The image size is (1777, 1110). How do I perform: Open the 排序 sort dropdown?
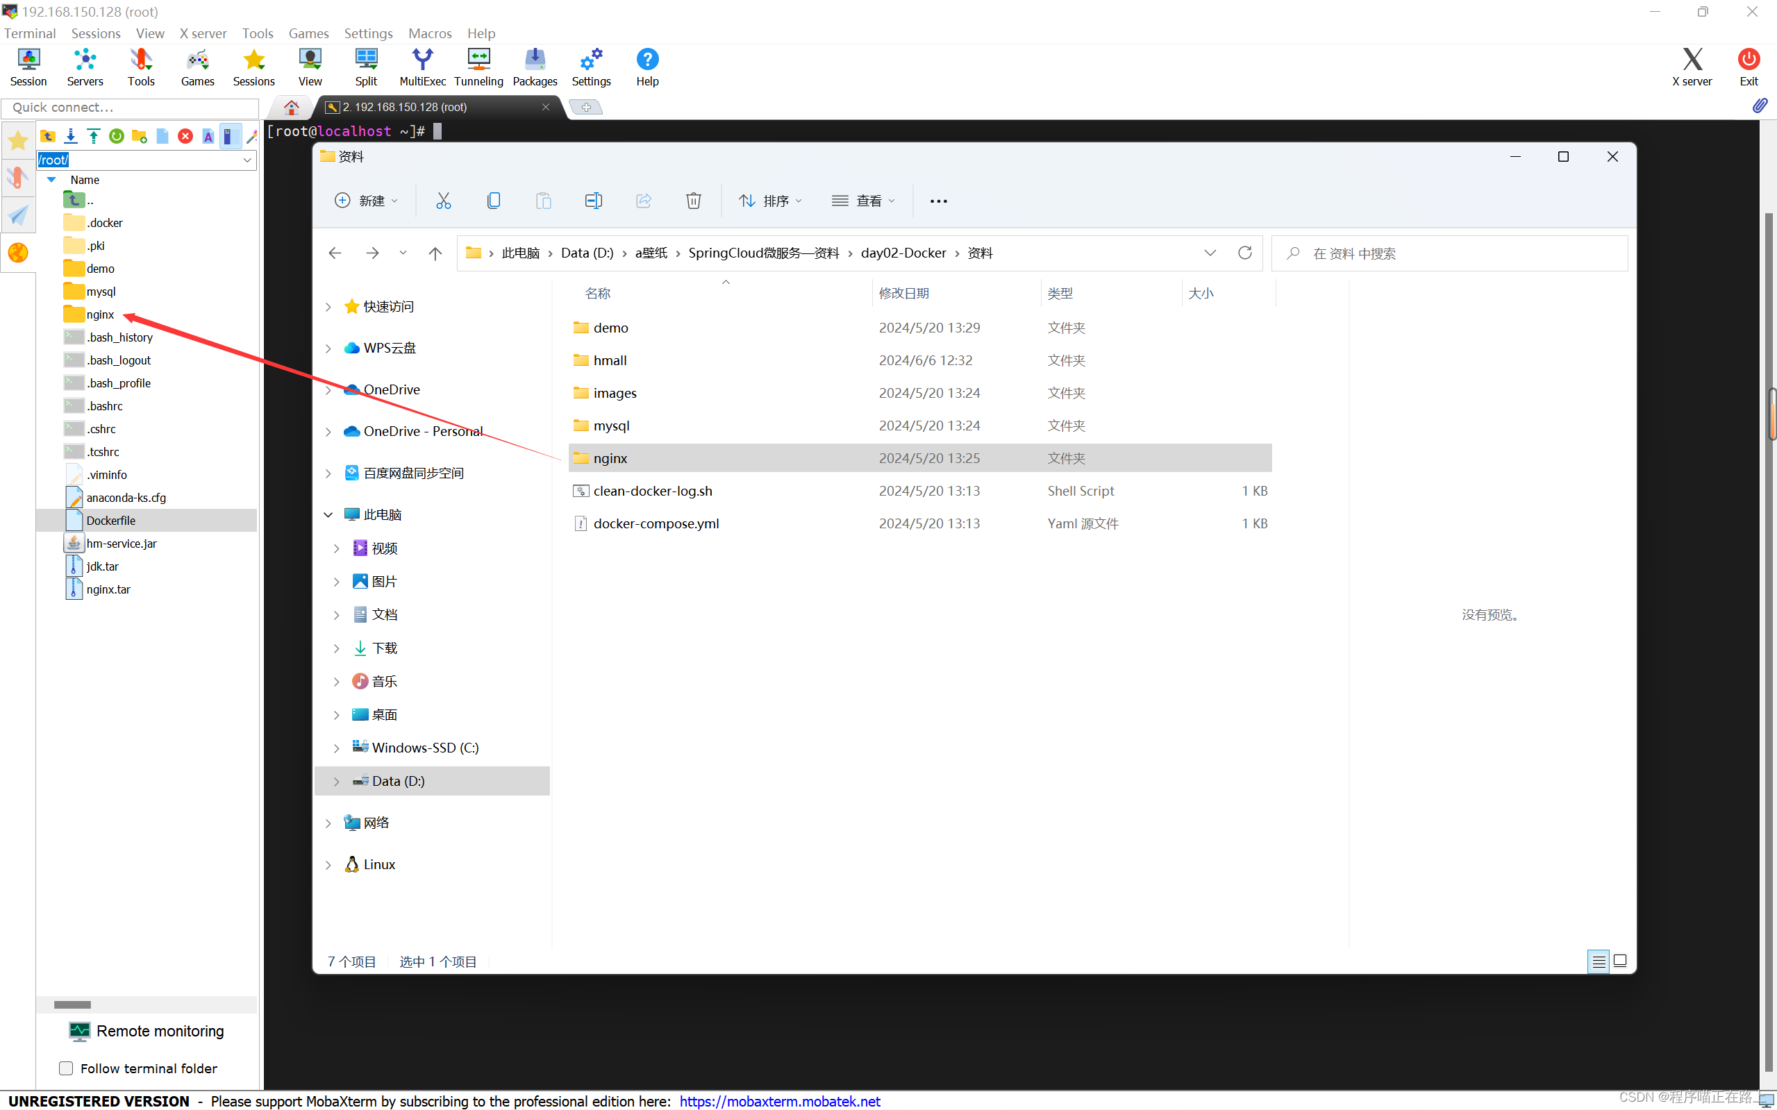tap(770, 201)
